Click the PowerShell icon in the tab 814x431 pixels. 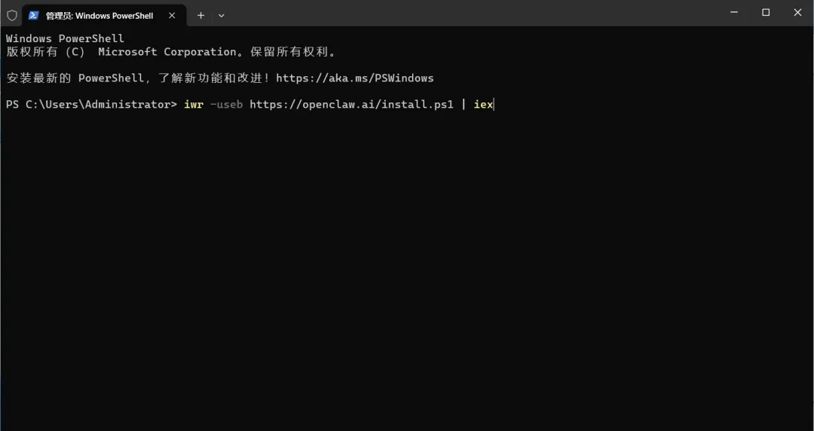point(33,15)
